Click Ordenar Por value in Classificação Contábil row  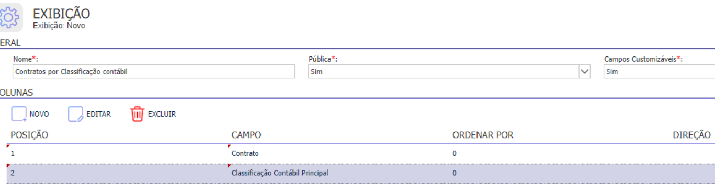pyautogui.click(x=559, y=173)
